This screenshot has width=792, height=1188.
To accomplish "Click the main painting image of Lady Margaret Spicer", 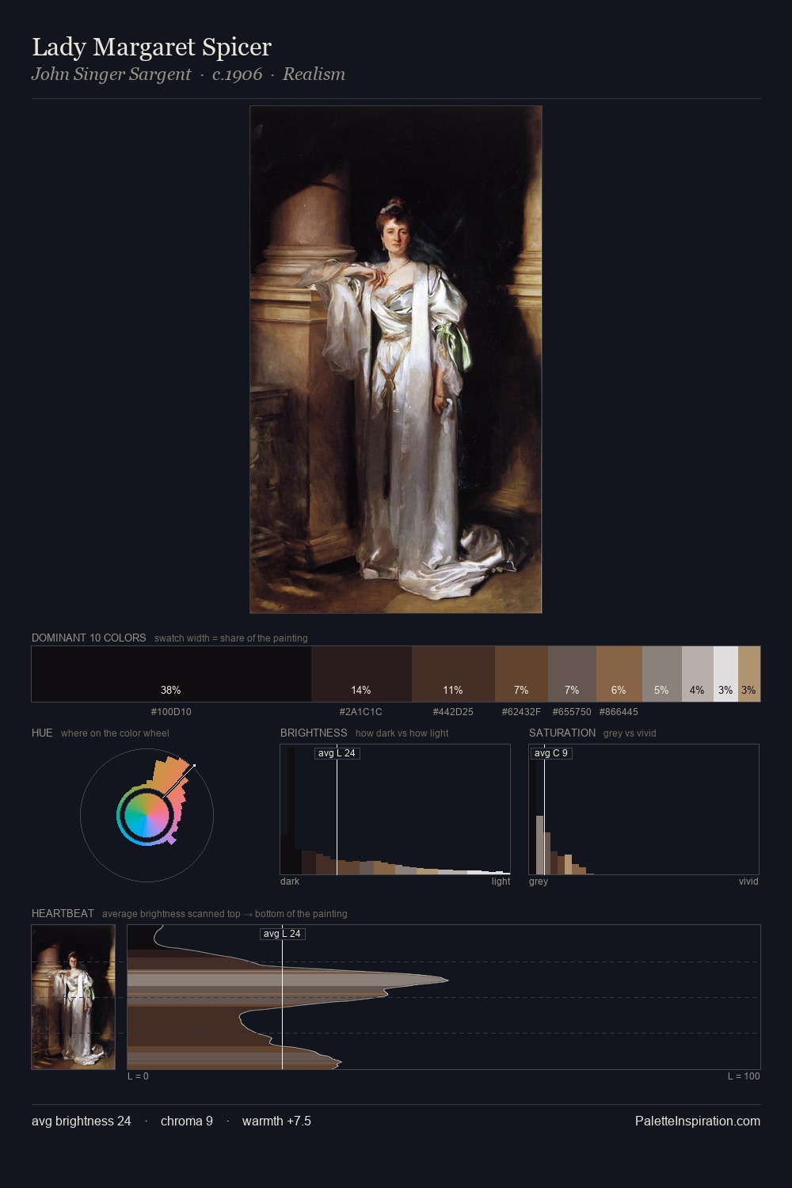I will 396,360.
